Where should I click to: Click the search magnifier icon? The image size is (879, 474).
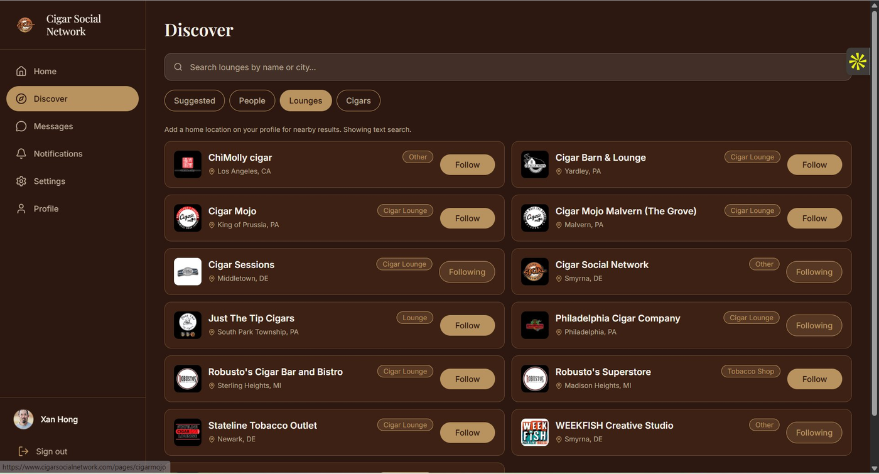178,67
